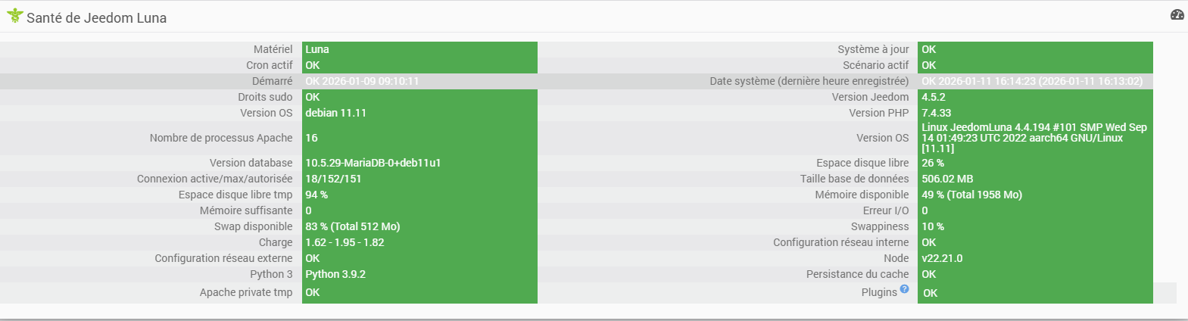Open the dashboard gauge icon
This screenshot has width=1188, height=321.
(1177, 14)
